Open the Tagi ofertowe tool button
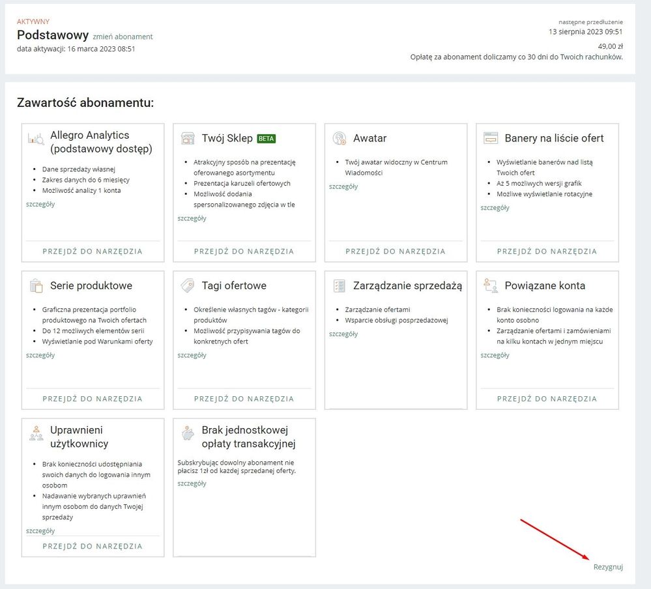651x589 pixels. (x=244, y=398)
